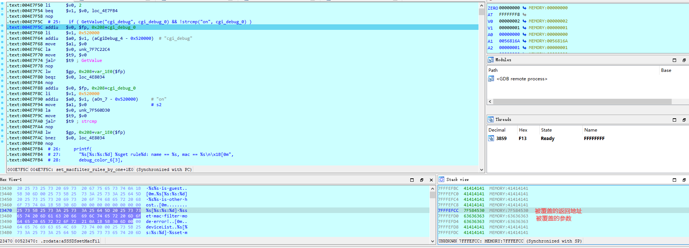Float the Hex View-1 panel
689x248 pixels.
pyautogui.click(x=421, y=180)
